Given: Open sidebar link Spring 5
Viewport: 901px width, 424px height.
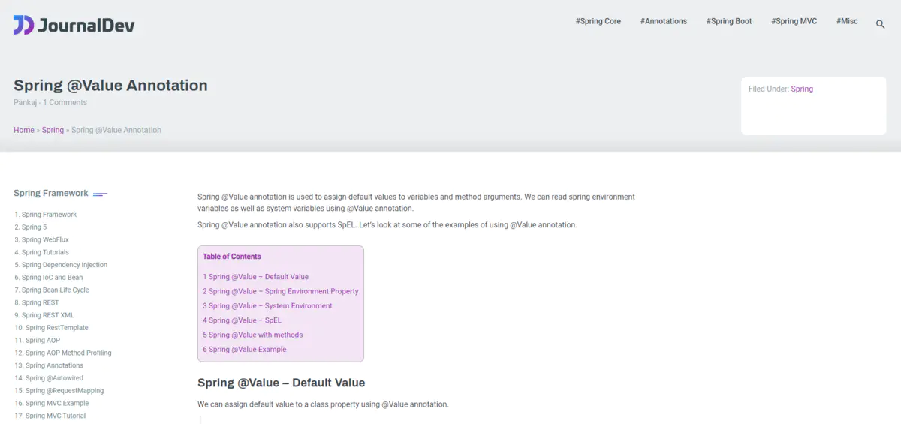Looking at the screenshot, I should (x=34, y=227).
